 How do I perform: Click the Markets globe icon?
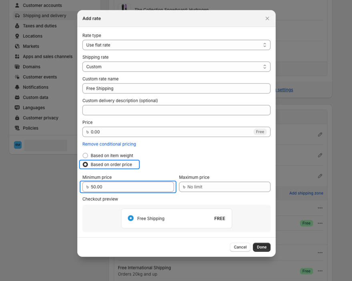point(17,46)
